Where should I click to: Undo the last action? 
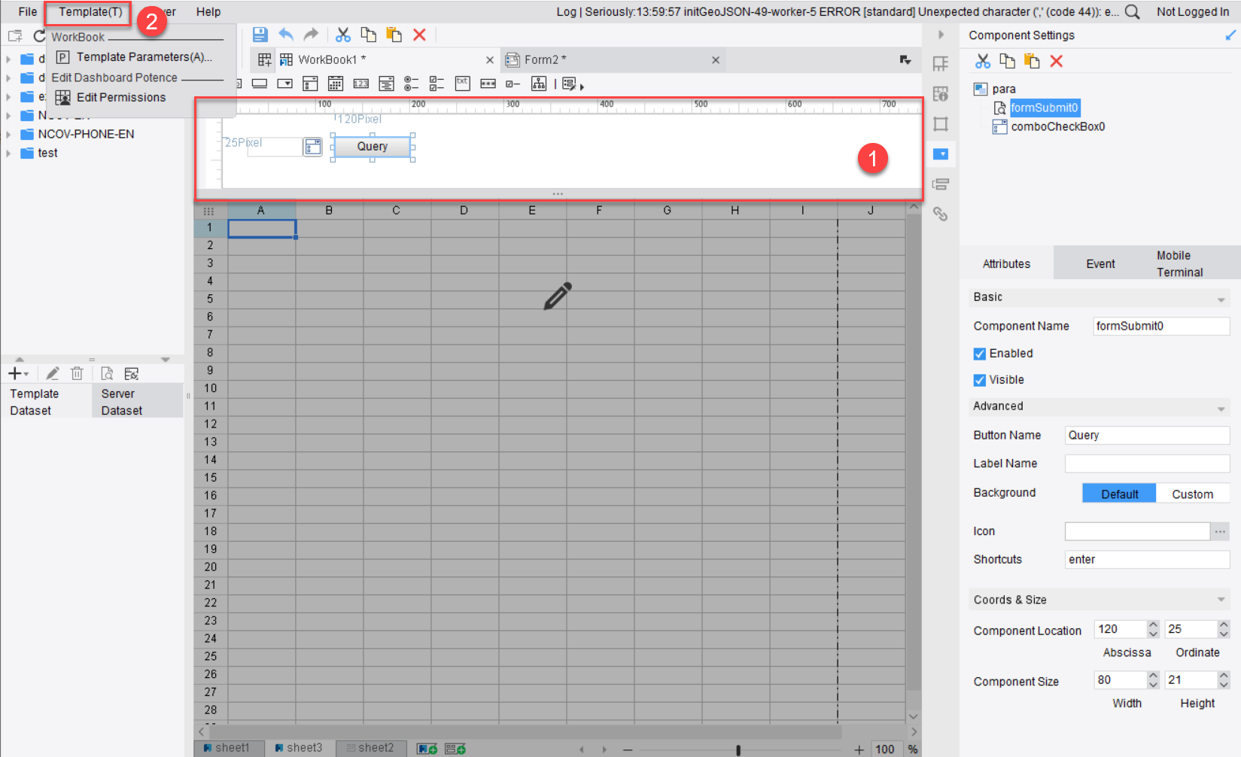pos(286,35)
